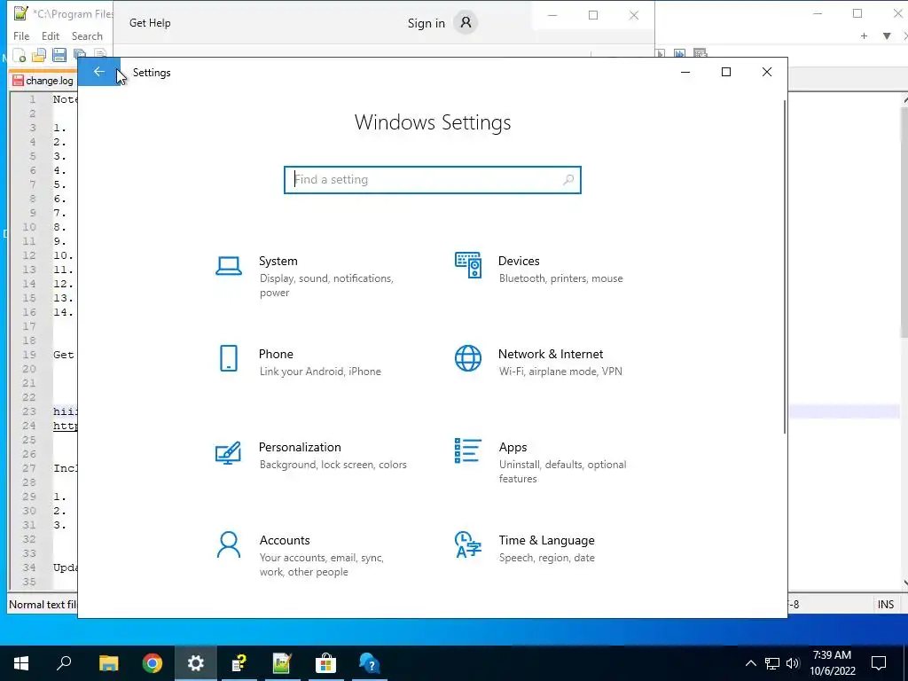Click Sign in in Get Help window

pyautogui.click(x=427, y=23)
